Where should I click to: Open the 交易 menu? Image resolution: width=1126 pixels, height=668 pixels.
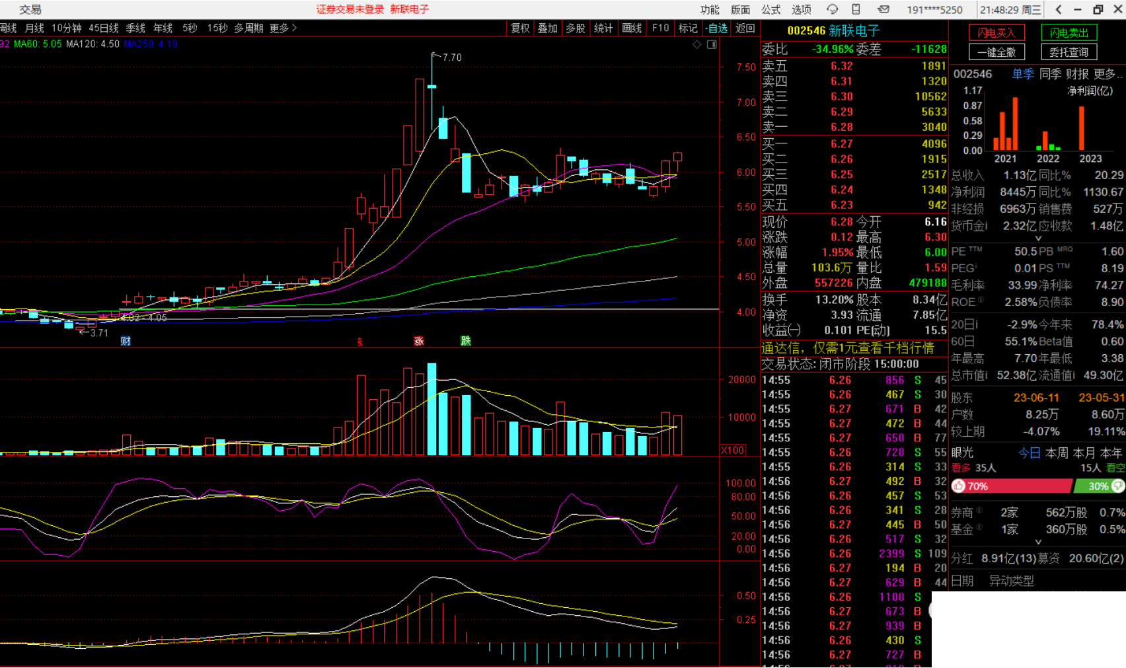click(30, 9)
